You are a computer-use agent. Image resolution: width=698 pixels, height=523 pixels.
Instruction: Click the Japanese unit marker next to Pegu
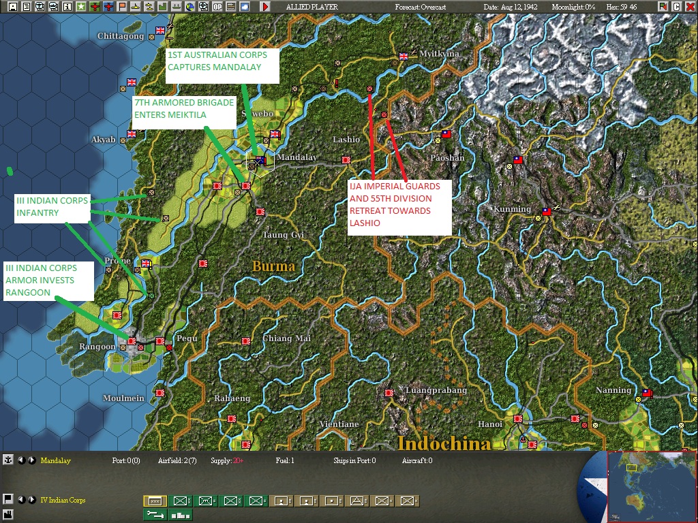[x=160, y=341]
